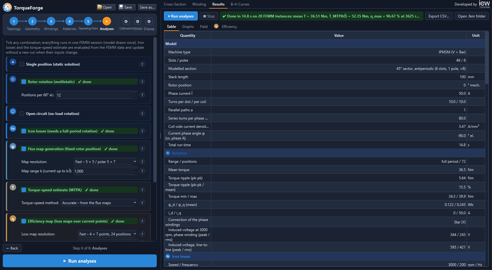Open the Calibration settings gear

coord(126,21)
